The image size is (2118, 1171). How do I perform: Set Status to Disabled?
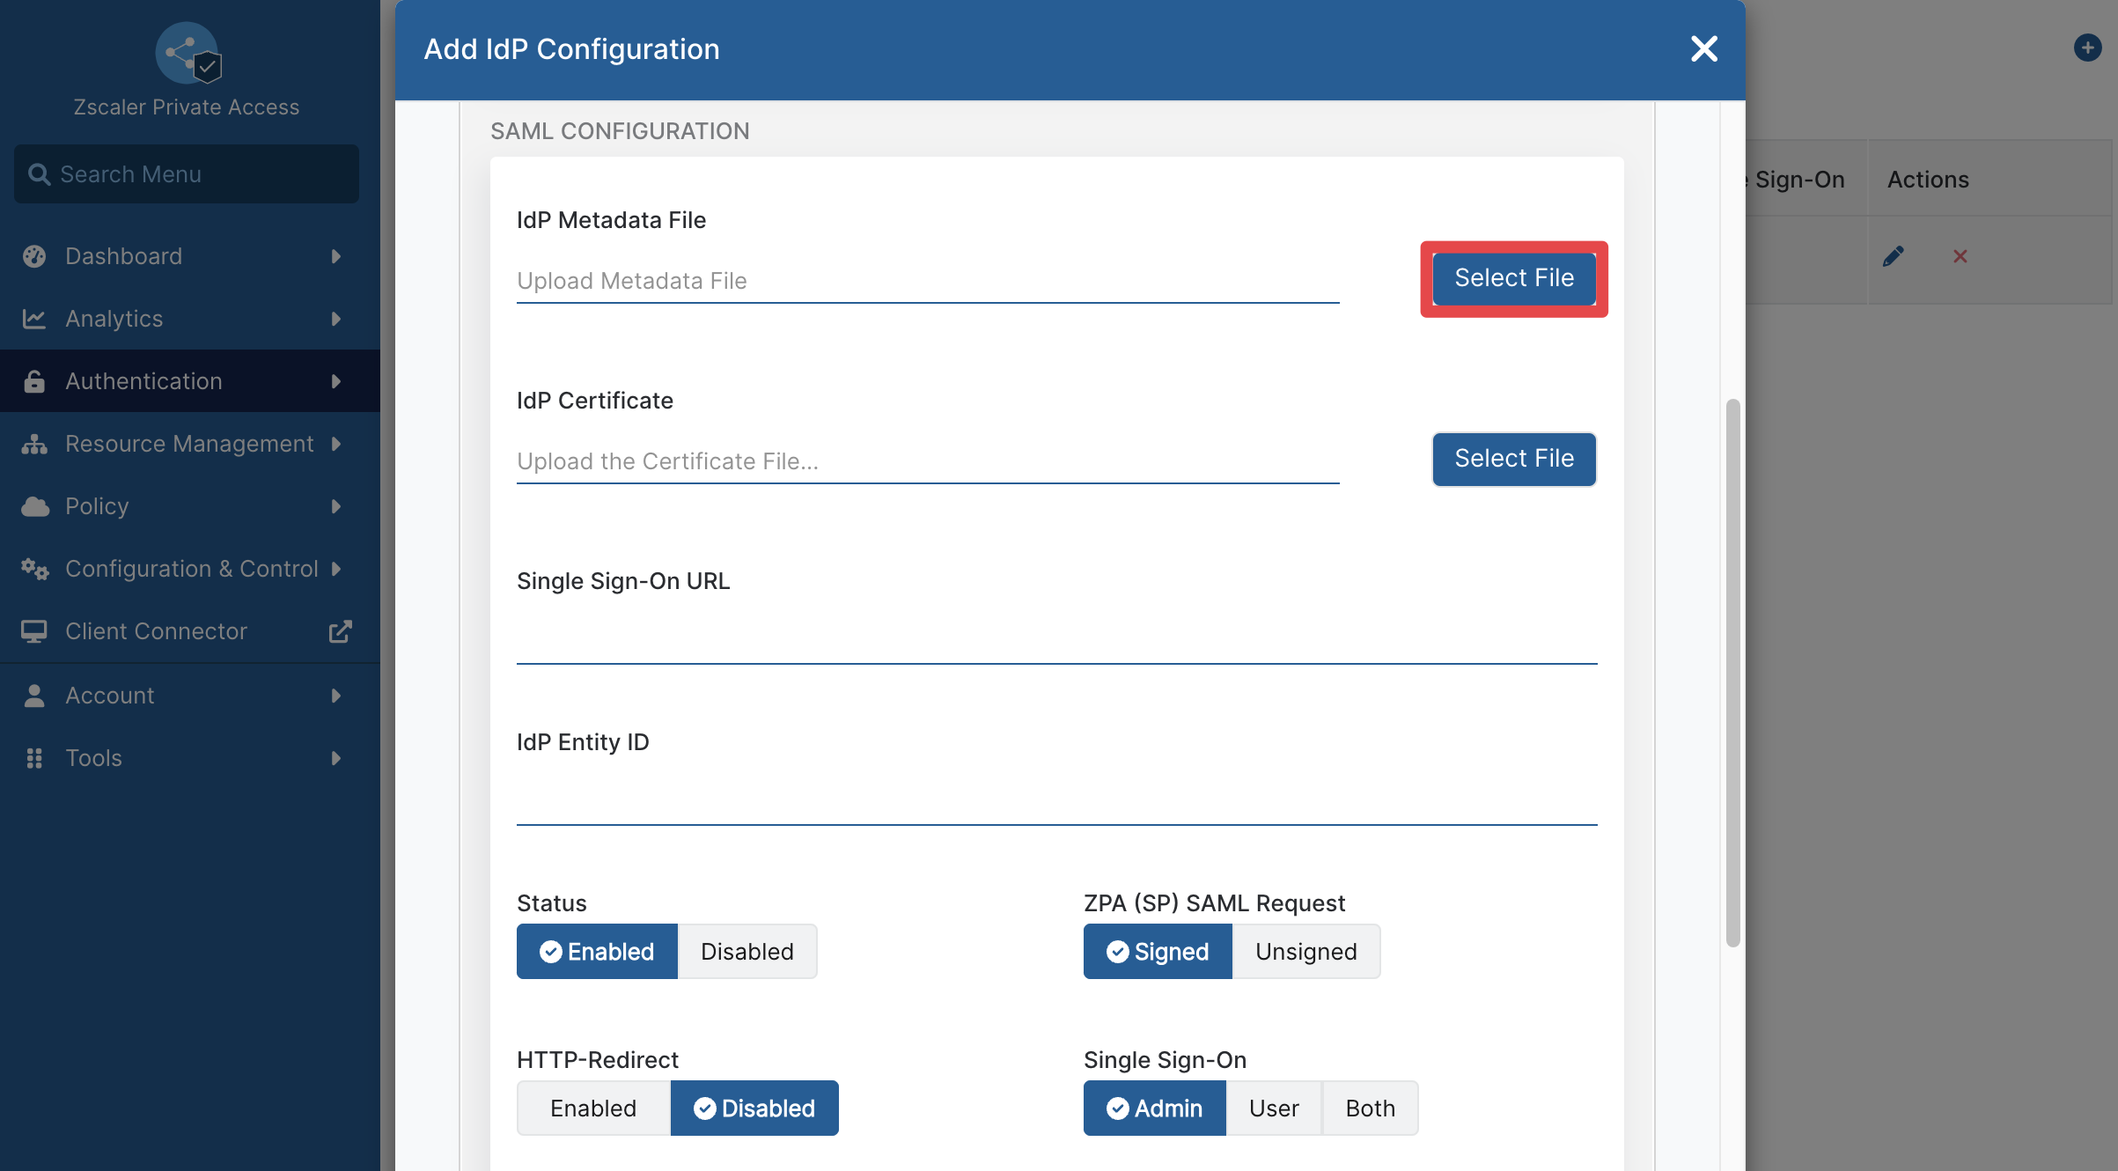pos(747,951)
